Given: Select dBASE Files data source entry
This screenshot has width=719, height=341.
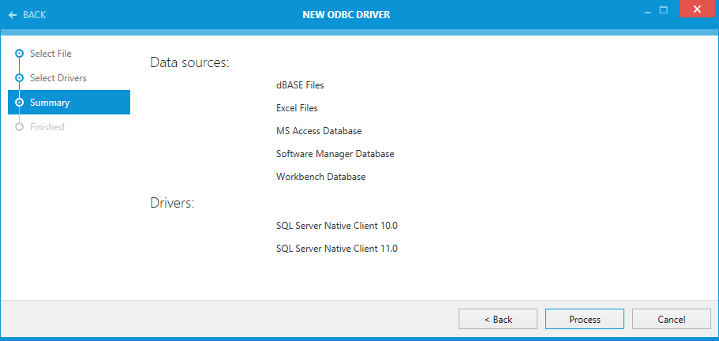Looking at the screenshot, I should (300, 85).
